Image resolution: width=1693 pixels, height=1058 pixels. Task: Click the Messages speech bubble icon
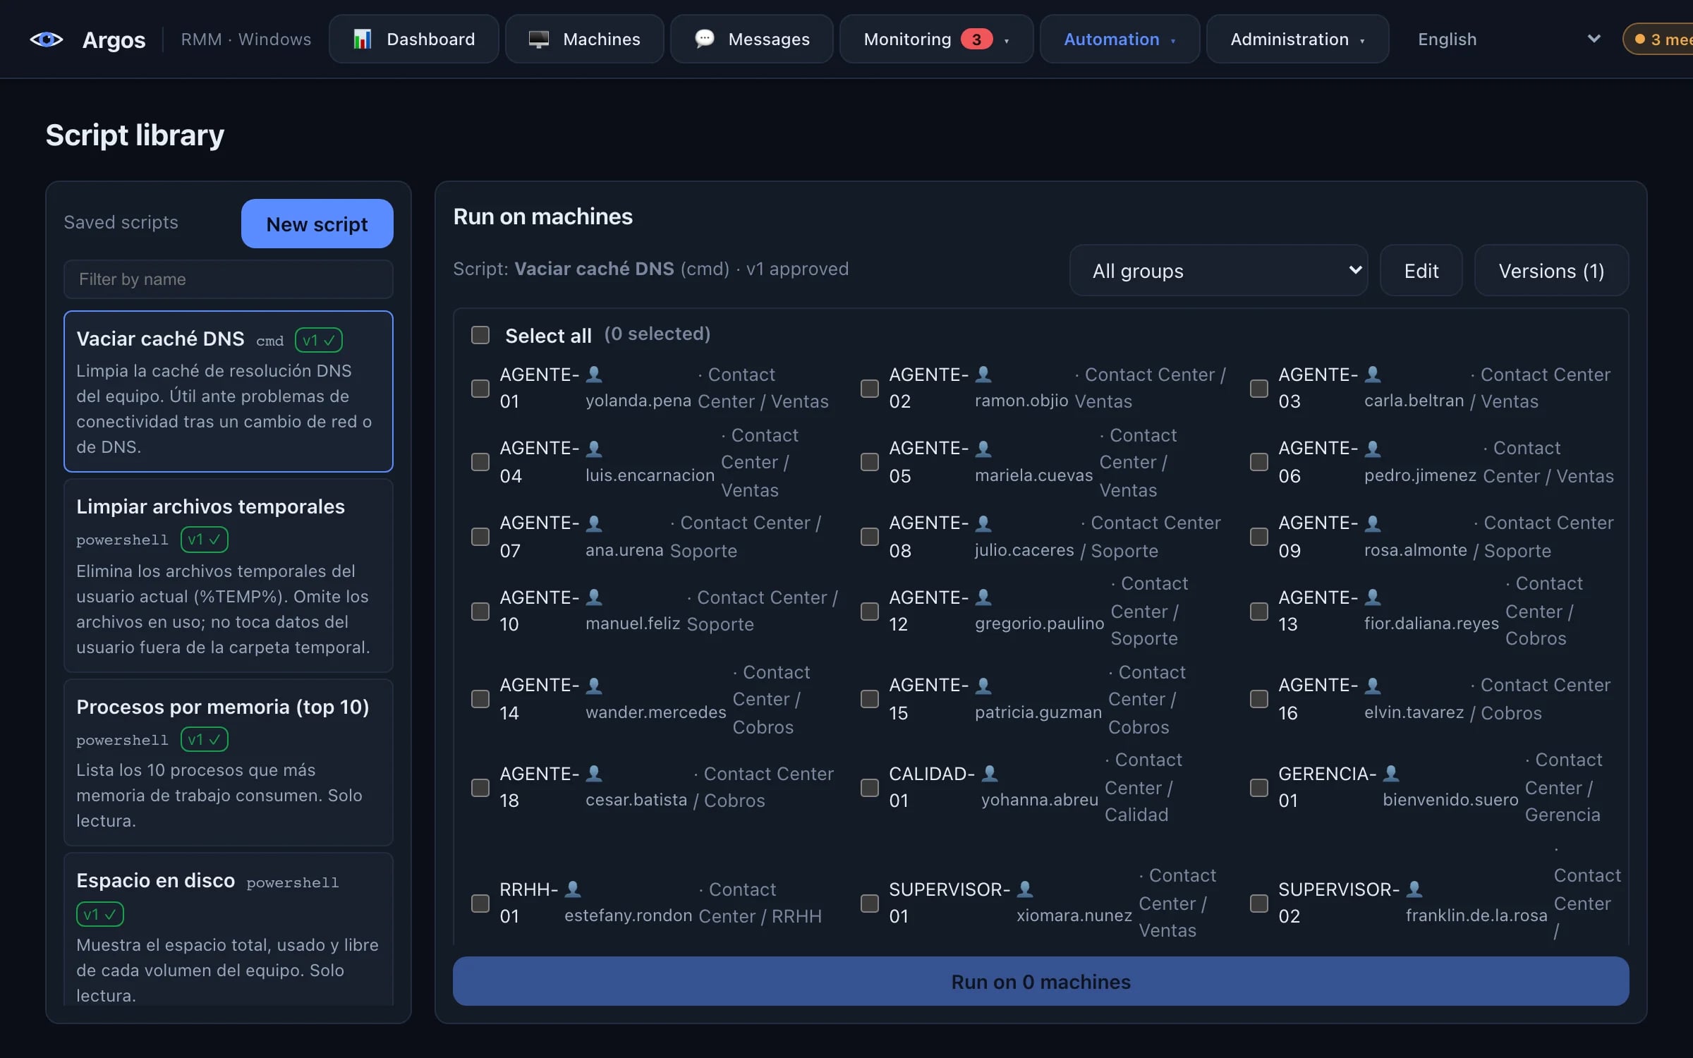(704, 39)
